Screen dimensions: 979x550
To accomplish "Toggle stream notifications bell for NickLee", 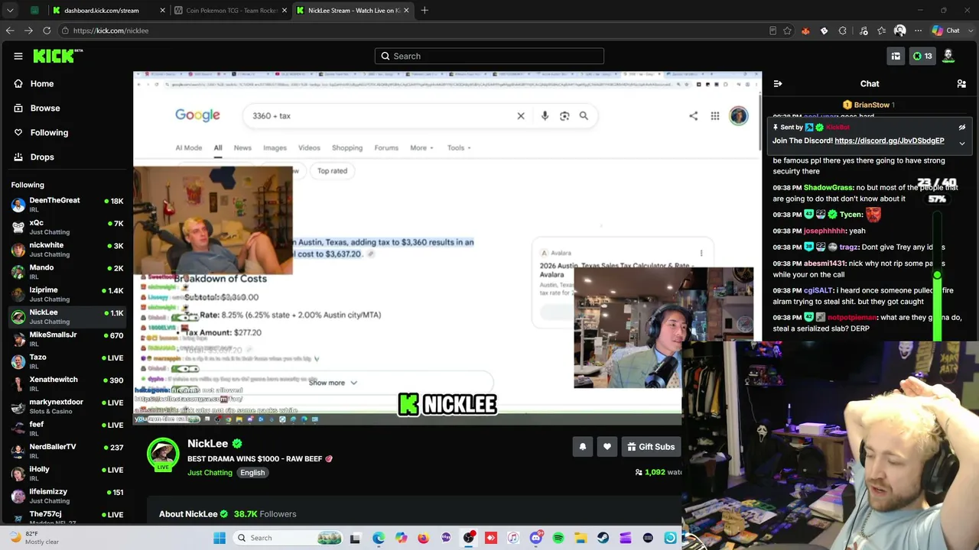I will (583, 447).
